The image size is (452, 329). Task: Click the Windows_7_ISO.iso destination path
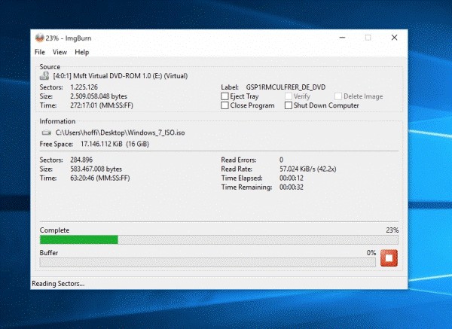coord(121,133)
